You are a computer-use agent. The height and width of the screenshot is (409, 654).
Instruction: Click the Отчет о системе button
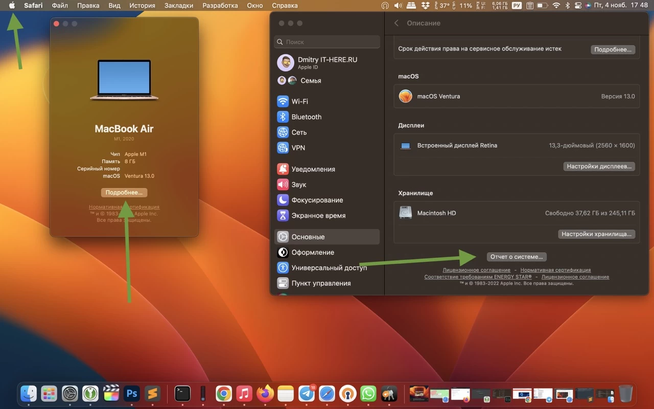pos(517,257)
